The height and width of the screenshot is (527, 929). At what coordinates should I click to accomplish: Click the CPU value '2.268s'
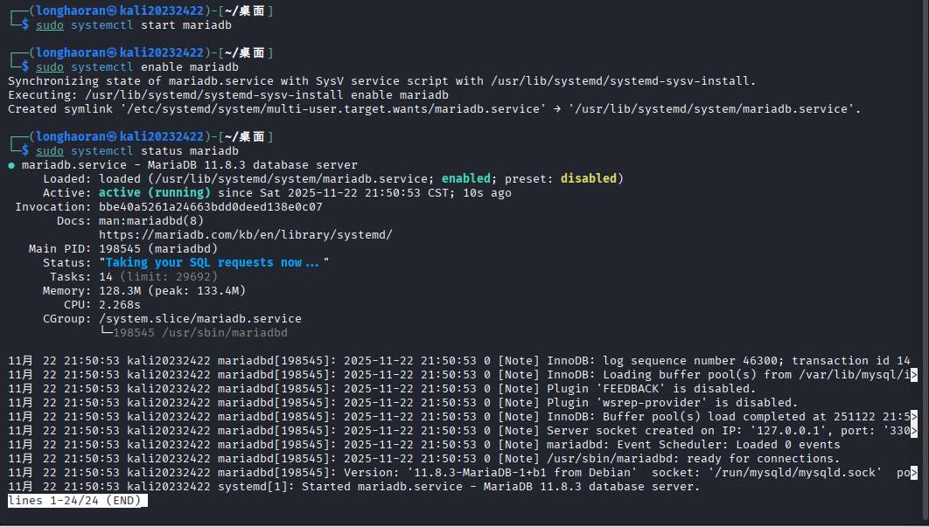120,305
